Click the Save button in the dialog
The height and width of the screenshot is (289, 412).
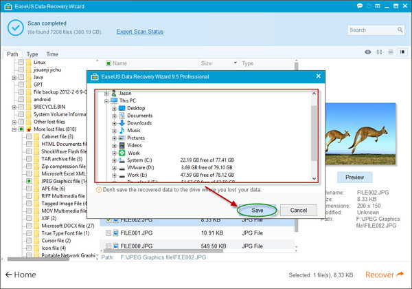click(x=257, y=210)
